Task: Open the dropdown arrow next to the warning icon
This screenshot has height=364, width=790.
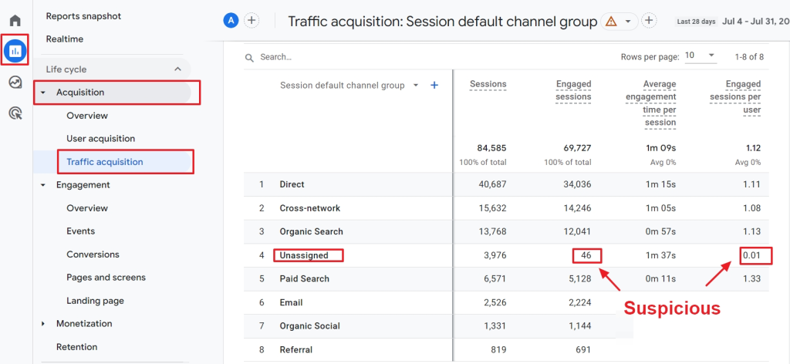Action: click(x=628, y=21)
